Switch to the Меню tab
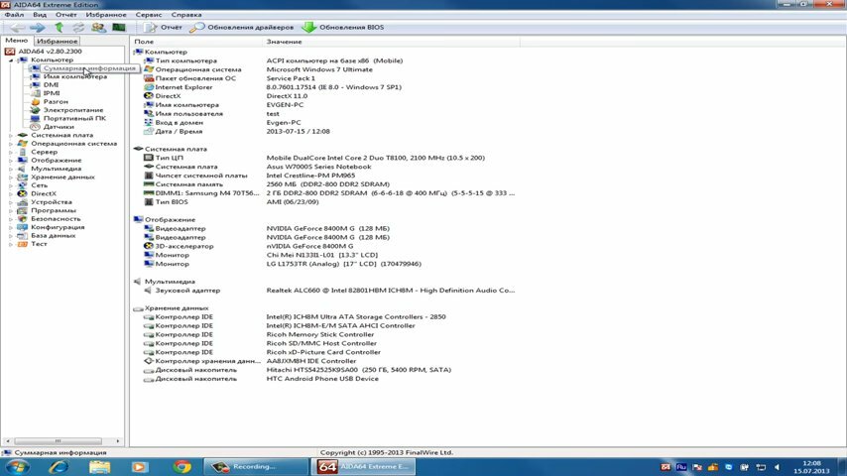Viewport: 847px width, 476px height. tap(16, 41)
